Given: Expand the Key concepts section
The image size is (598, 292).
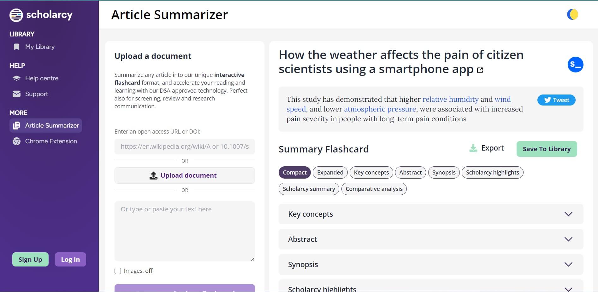Looking at the screenshot, I should coord(568,214).
